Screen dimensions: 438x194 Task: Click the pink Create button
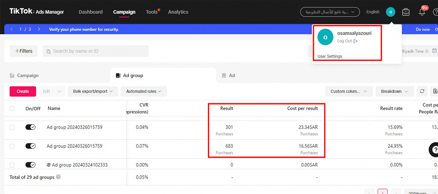(23, 91)
